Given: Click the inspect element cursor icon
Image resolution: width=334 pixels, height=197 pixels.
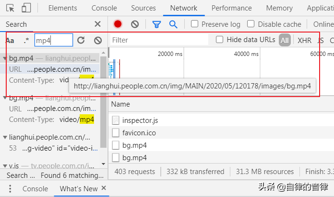Looking at the screenshot, I should (11, 8).
